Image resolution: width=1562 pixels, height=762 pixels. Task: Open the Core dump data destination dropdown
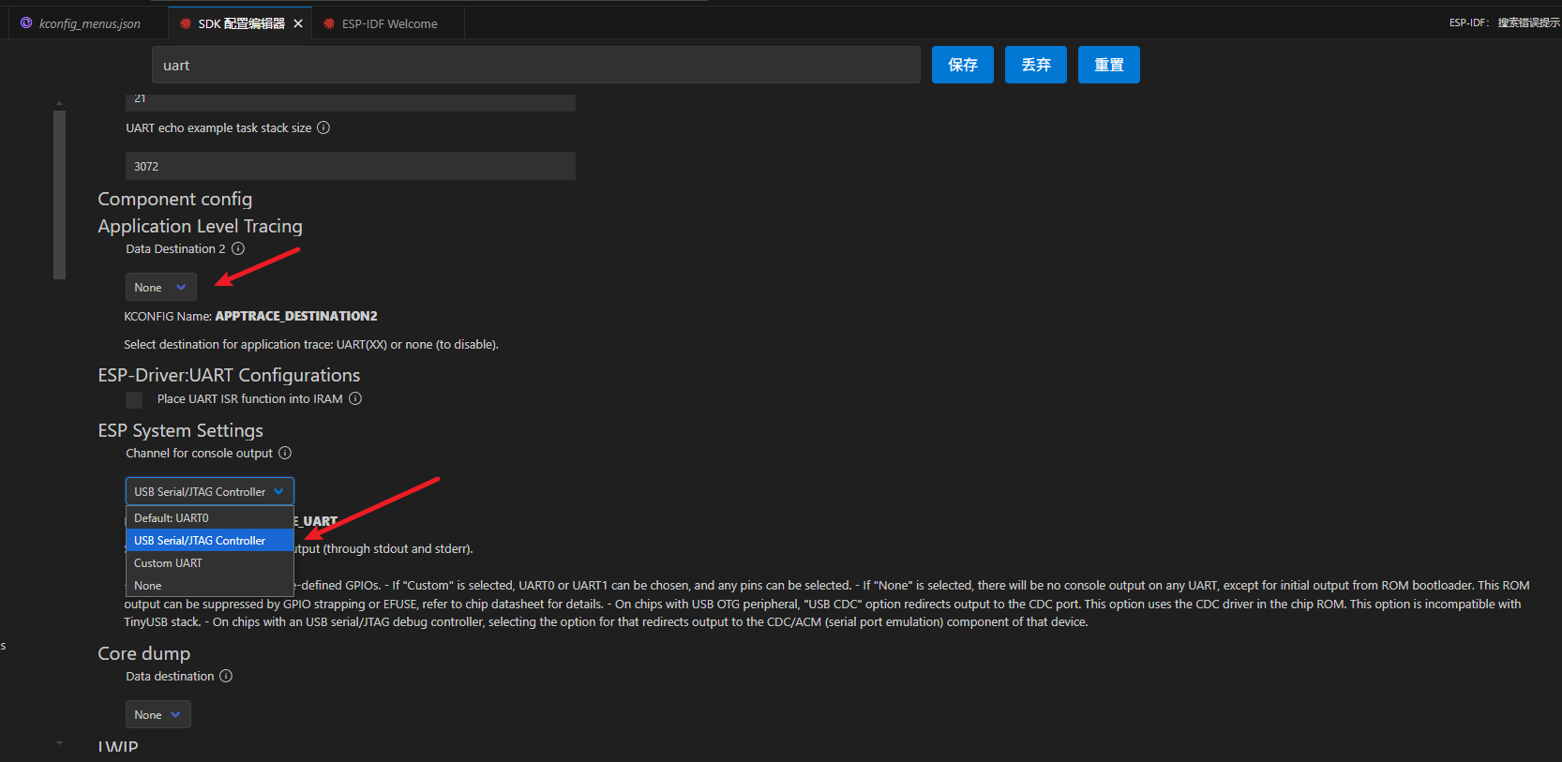point(158,714)
